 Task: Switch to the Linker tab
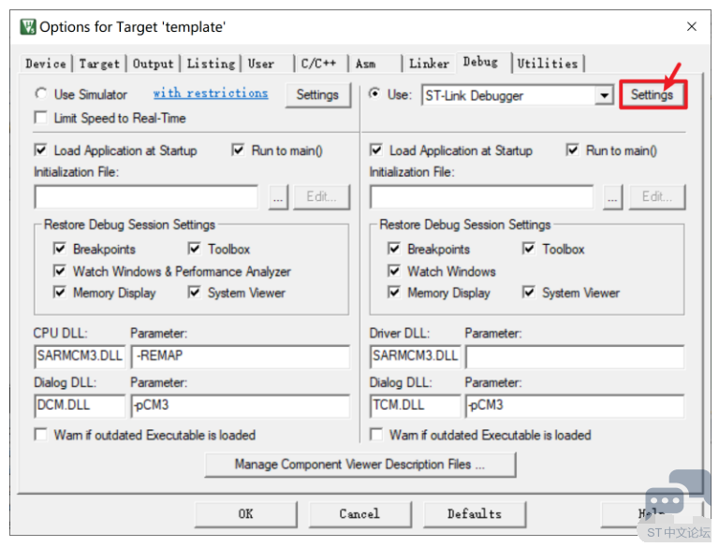(429, 64)
